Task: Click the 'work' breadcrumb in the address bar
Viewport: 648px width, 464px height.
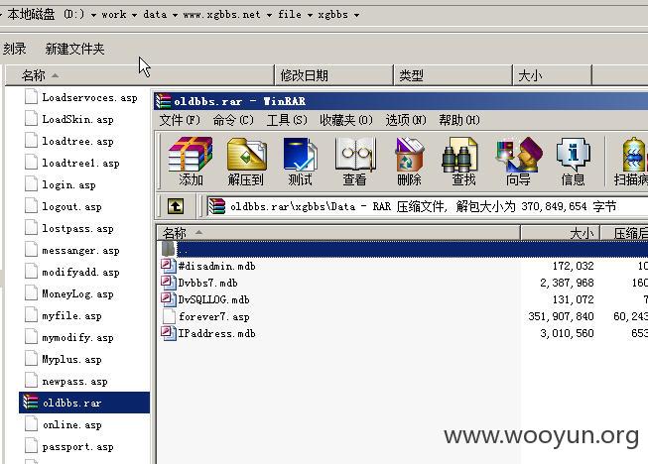Action: point(114,15)
